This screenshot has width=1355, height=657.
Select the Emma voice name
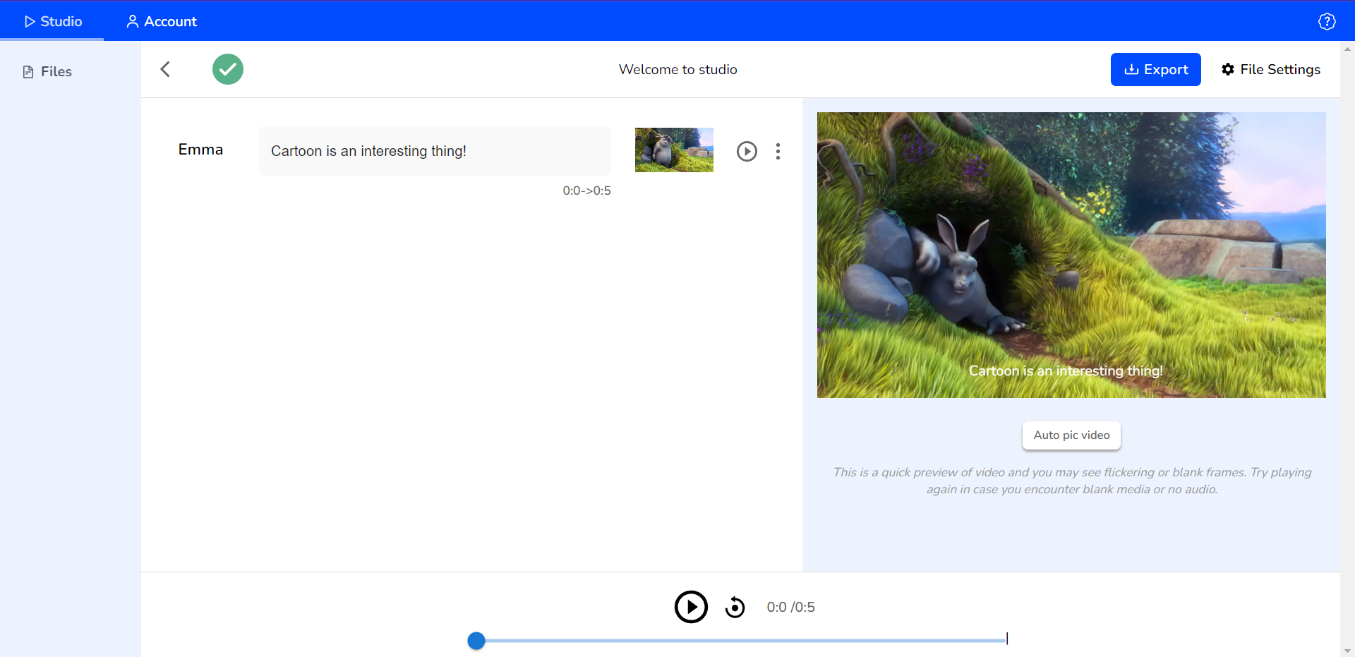click(x=200, y=150)
